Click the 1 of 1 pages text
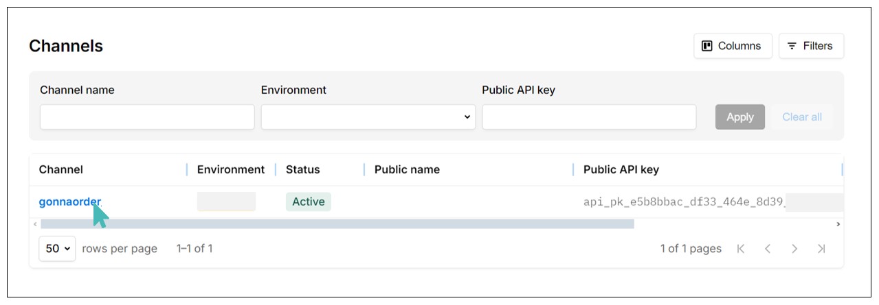 coord(691,249)
